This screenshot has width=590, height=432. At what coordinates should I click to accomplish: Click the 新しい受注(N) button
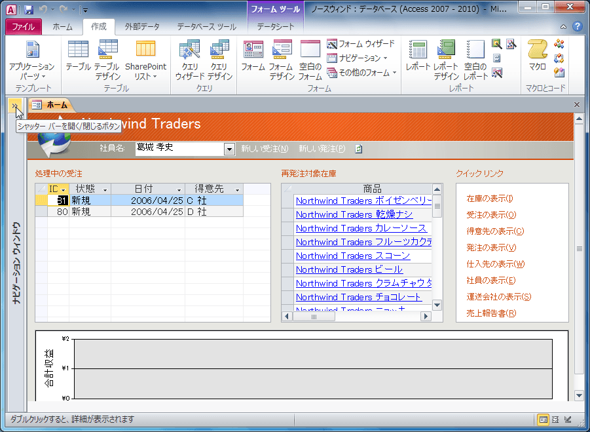265,149
